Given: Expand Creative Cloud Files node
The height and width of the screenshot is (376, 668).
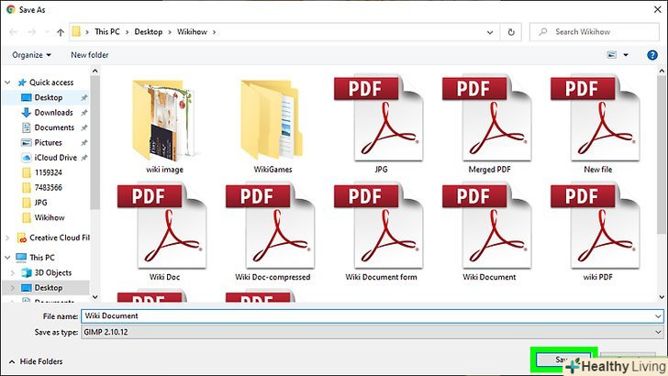Looking at the screenshot, I should pyautogui.click(x=7, y=238).
